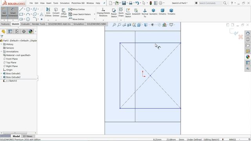The height and width of the screenshot is (141, 251).
Task: Select the Straight Slot tool
Action: 21,19
